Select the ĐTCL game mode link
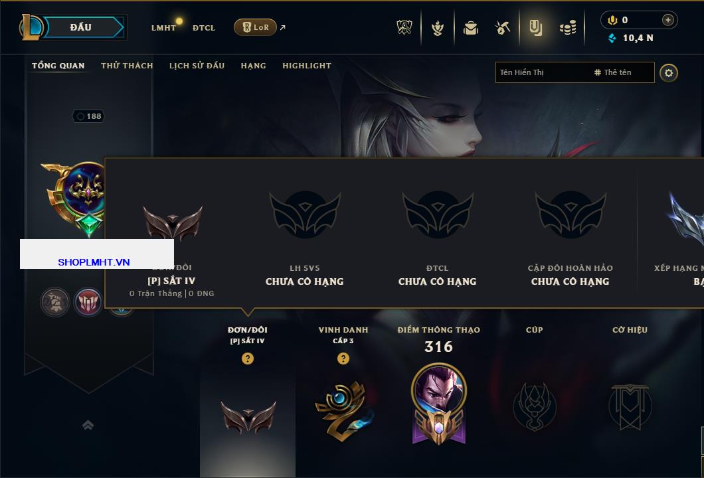The width and height of the screenshot is (704, 478). tap(204, 28)
